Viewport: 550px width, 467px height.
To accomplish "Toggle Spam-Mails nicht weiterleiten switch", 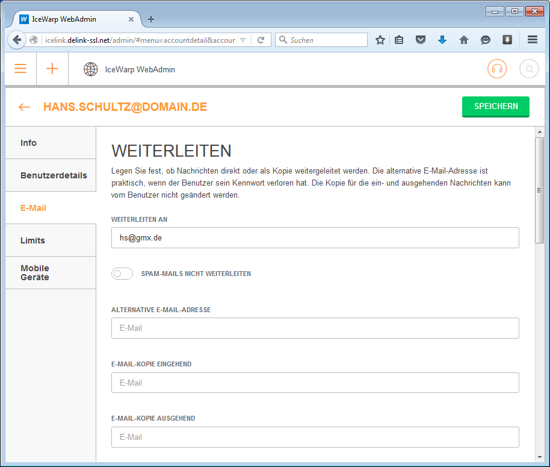I will (x=122, y=274).
